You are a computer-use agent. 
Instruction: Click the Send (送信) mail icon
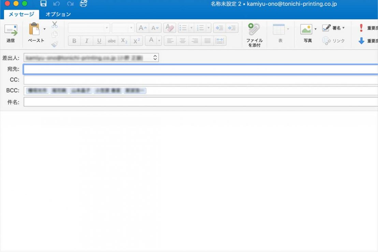point(11,30)
